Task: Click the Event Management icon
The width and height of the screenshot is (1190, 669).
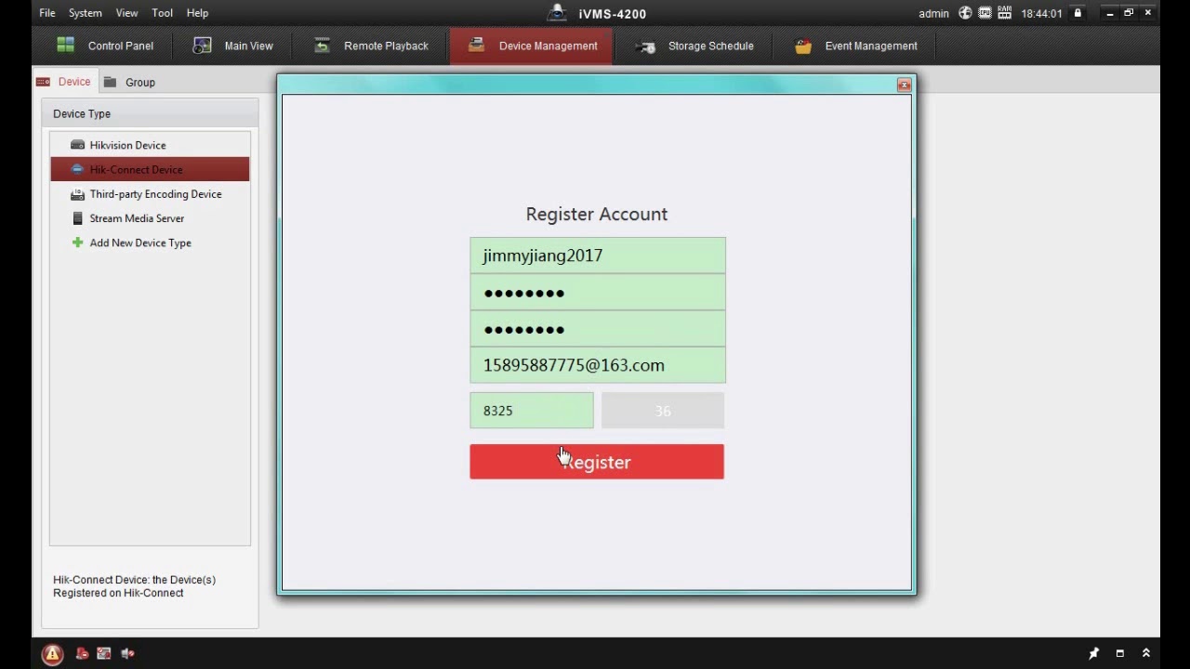Action: 803,46
